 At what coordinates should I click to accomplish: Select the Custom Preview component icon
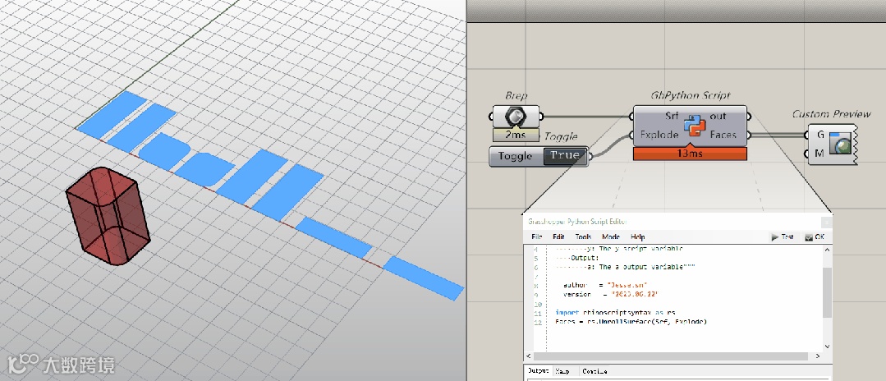pyautogui.click(x=839, y=144)
